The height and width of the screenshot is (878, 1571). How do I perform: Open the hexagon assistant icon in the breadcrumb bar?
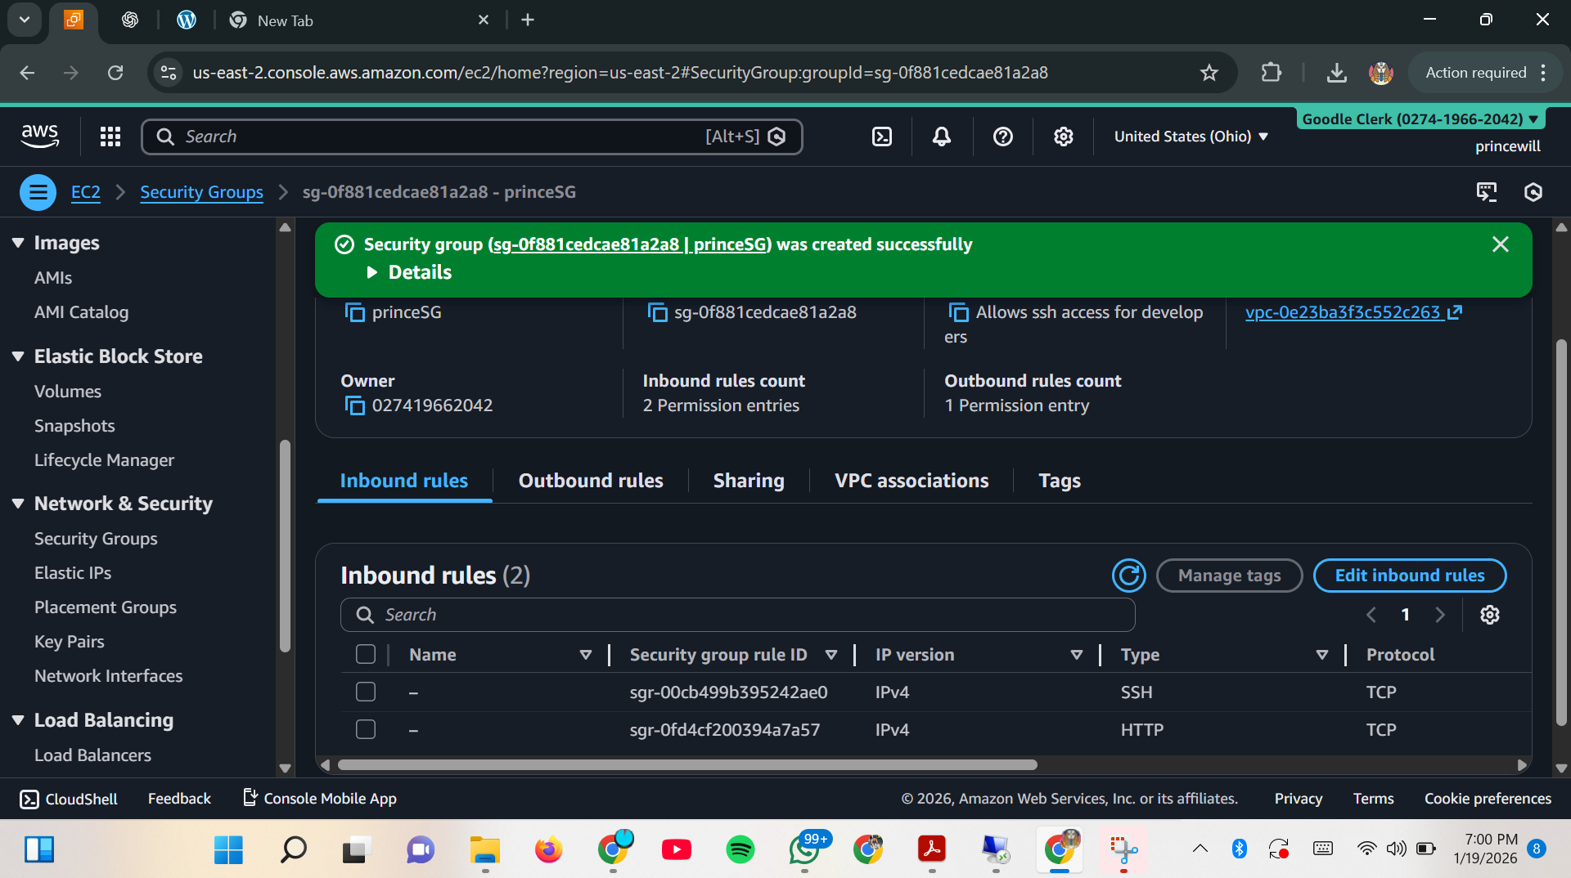(x=1533, y=192)
